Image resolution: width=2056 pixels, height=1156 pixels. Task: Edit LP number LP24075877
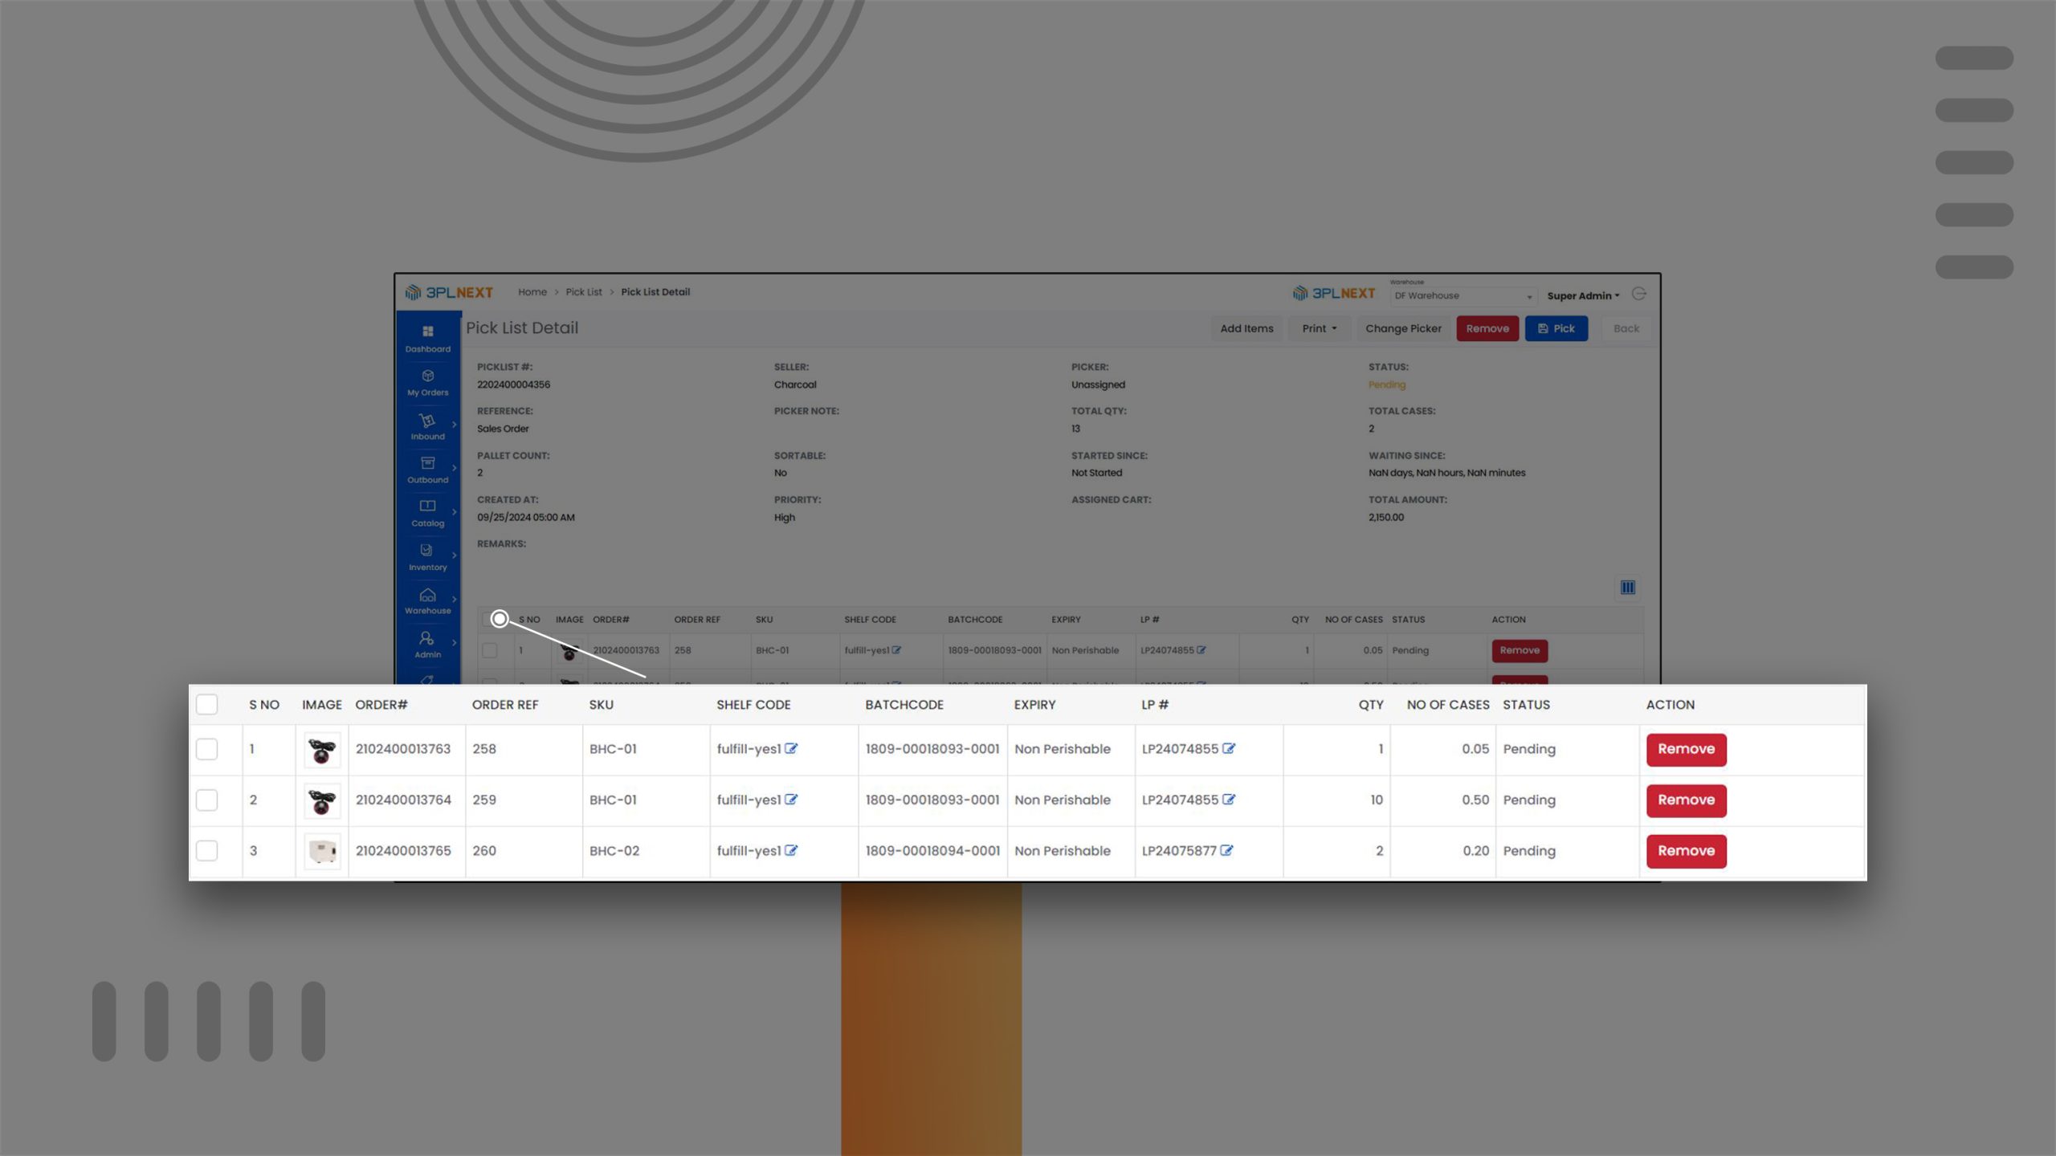click(1226, 850)
